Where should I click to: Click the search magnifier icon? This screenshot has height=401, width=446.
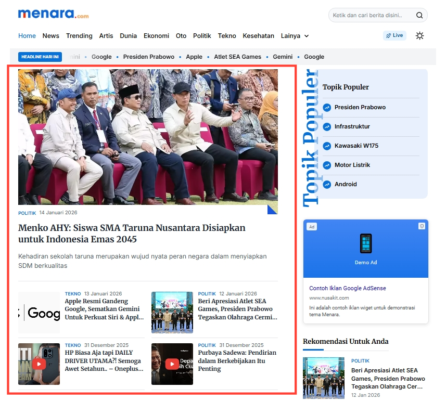click(419, 16)
